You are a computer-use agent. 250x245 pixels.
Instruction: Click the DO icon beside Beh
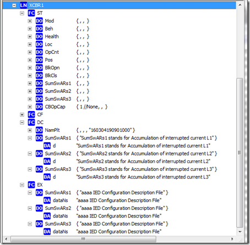pyautogui.click(x=39, y=29)
